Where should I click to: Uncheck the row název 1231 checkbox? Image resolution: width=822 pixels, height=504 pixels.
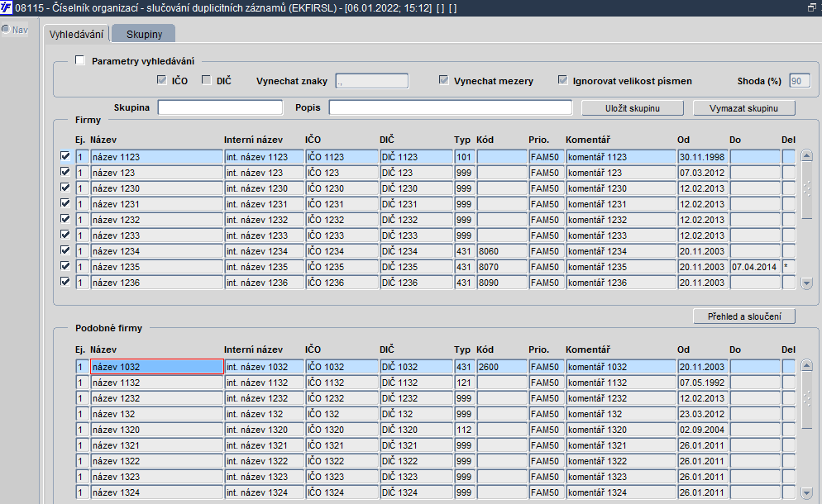(65, 203)
